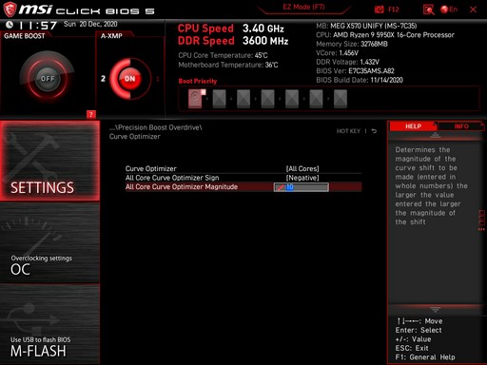487x365 pixels.
Task: Open the BIOS search magnifier icon
Action: (428, 10)
